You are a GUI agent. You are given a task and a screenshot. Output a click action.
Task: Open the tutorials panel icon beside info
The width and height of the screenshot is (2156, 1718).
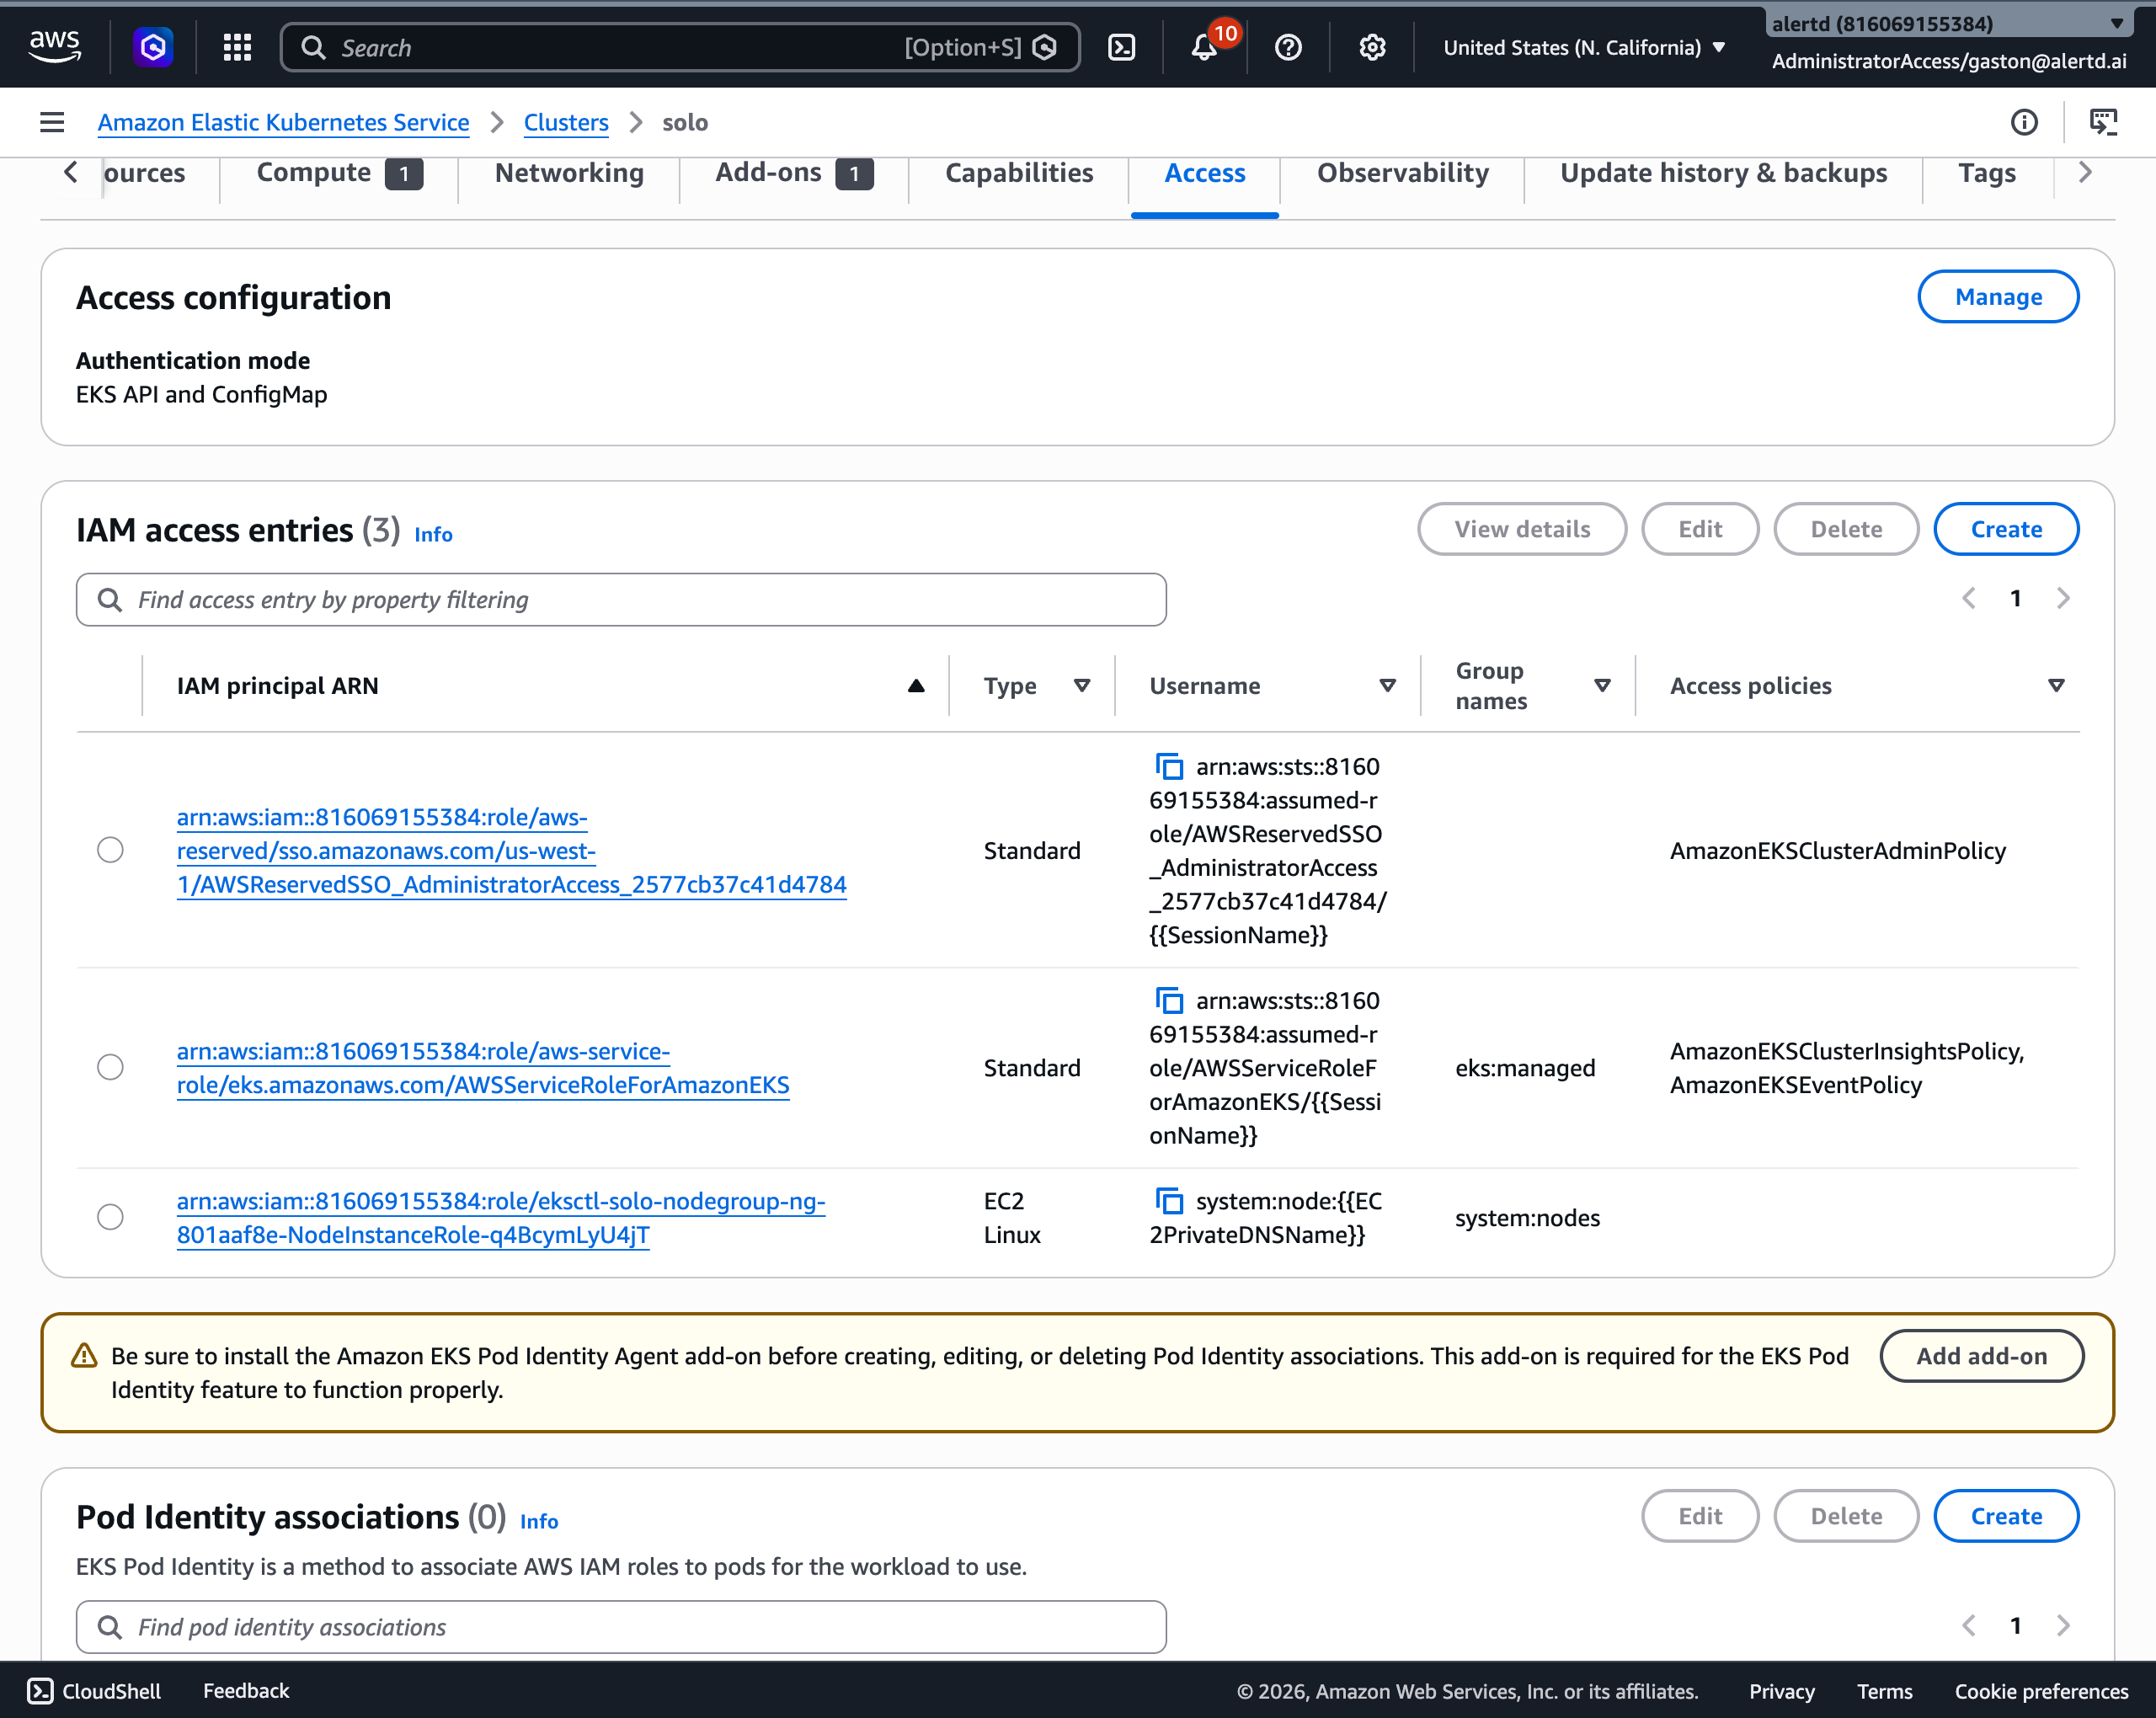2104,122
